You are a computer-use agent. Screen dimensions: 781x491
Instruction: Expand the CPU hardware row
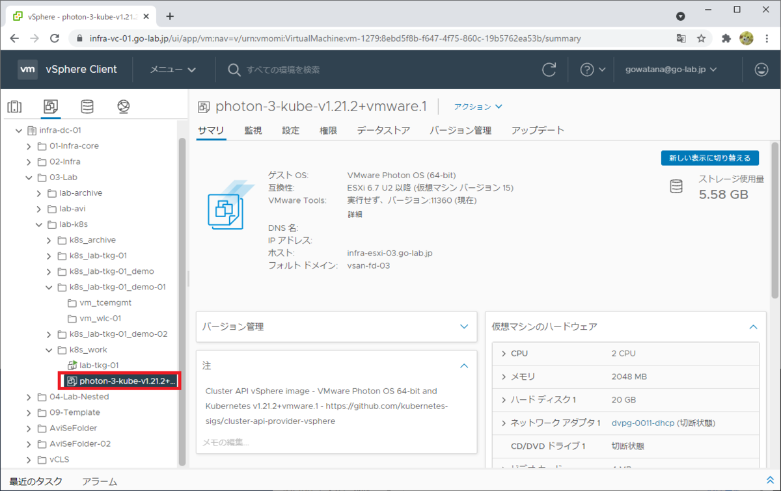point(504,353)
